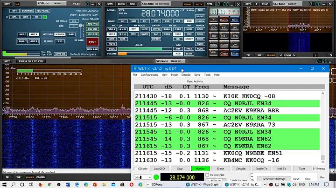336x188 pixels.
Task: Toggle the SQLC squelch button
Action: pyautogui.click(x=112, y=49)
